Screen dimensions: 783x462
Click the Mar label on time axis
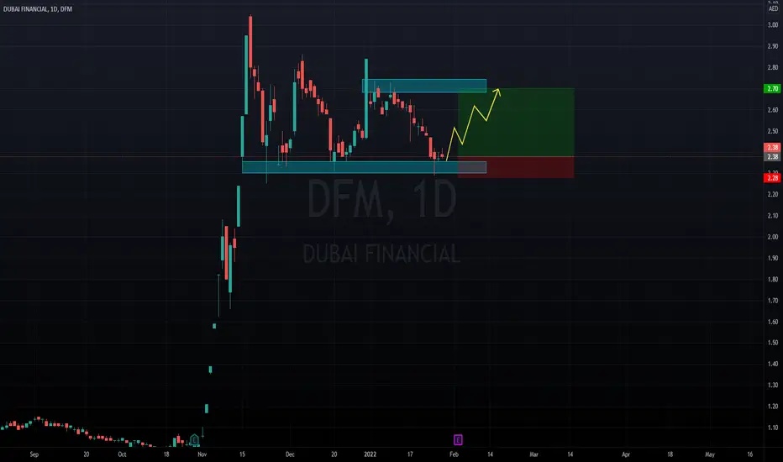[x=533, y=454]
